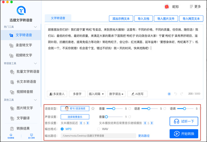Viewport: 207px width, 142px height.
Task: Decrease 文本播放延迟 with the left arrow
Action: pos(81,123)
